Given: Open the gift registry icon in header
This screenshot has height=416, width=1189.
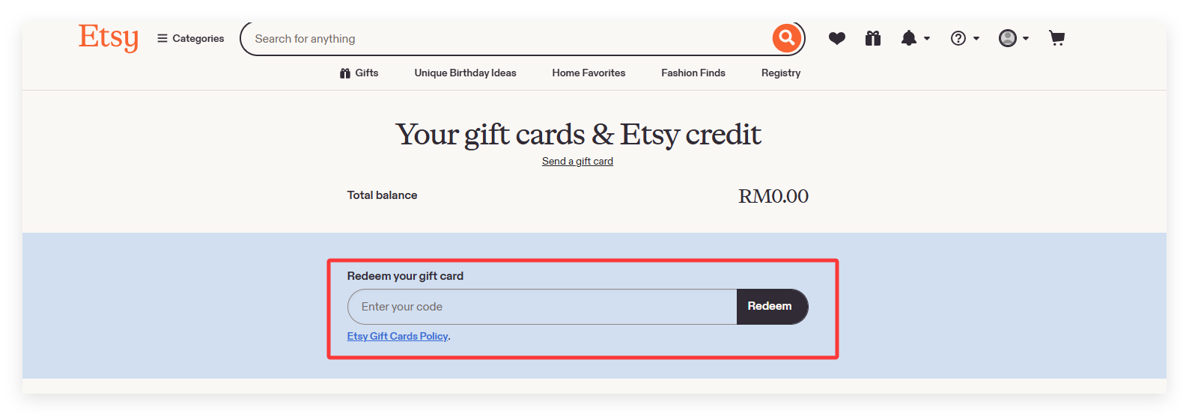Looking at the screenshot, I should click(872, 38).
